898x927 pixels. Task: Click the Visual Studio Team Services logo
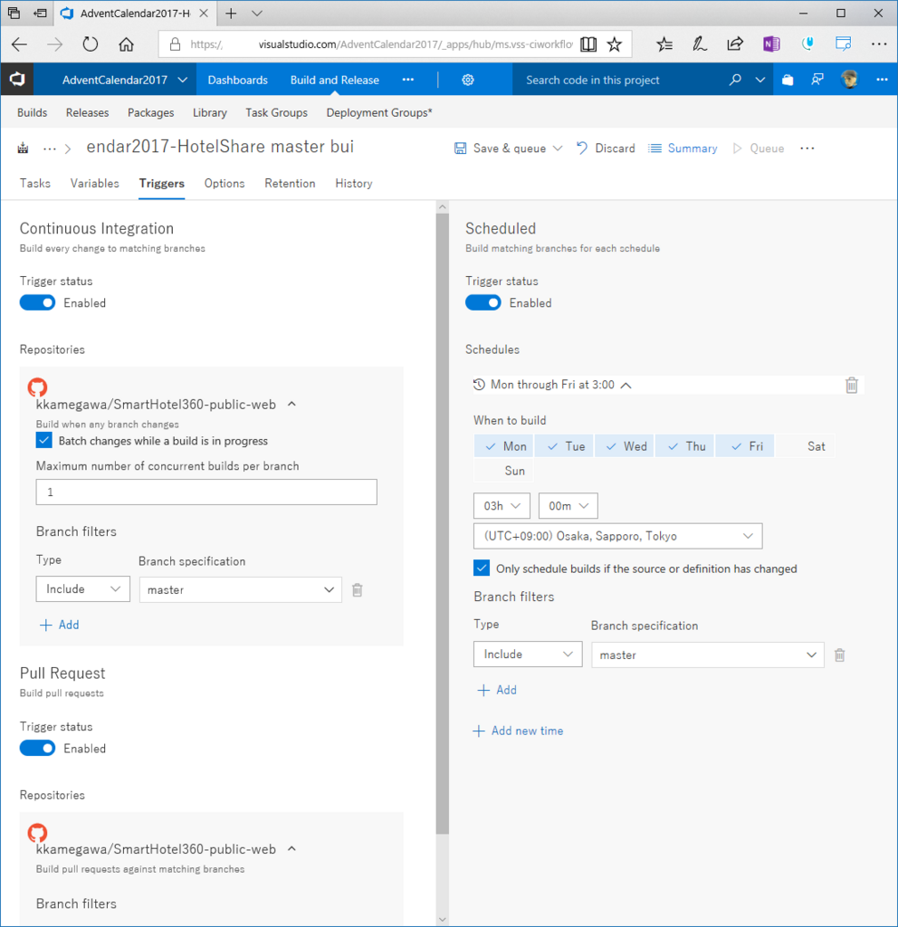17,80
